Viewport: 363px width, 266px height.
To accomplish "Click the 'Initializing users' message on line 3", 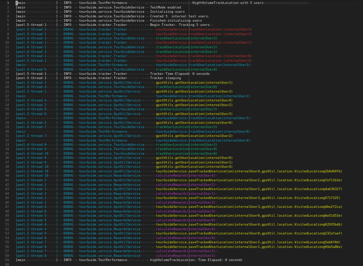I will [x=168, y=12].
